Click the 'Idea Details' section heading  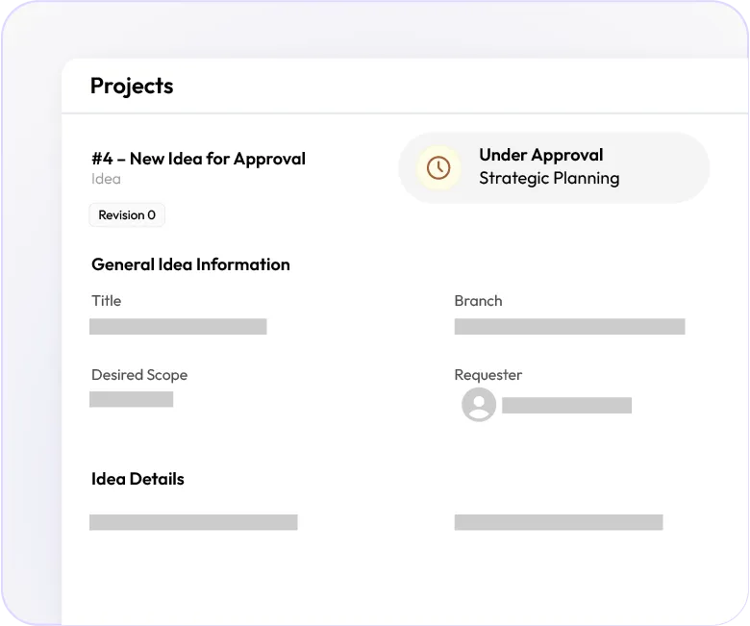click(137, 479)
